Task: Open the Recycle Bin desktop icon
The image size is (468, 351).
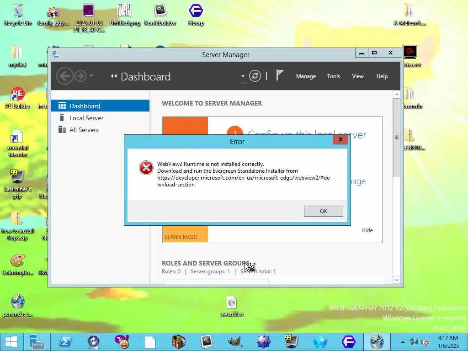Action: [x=18, y=14]
